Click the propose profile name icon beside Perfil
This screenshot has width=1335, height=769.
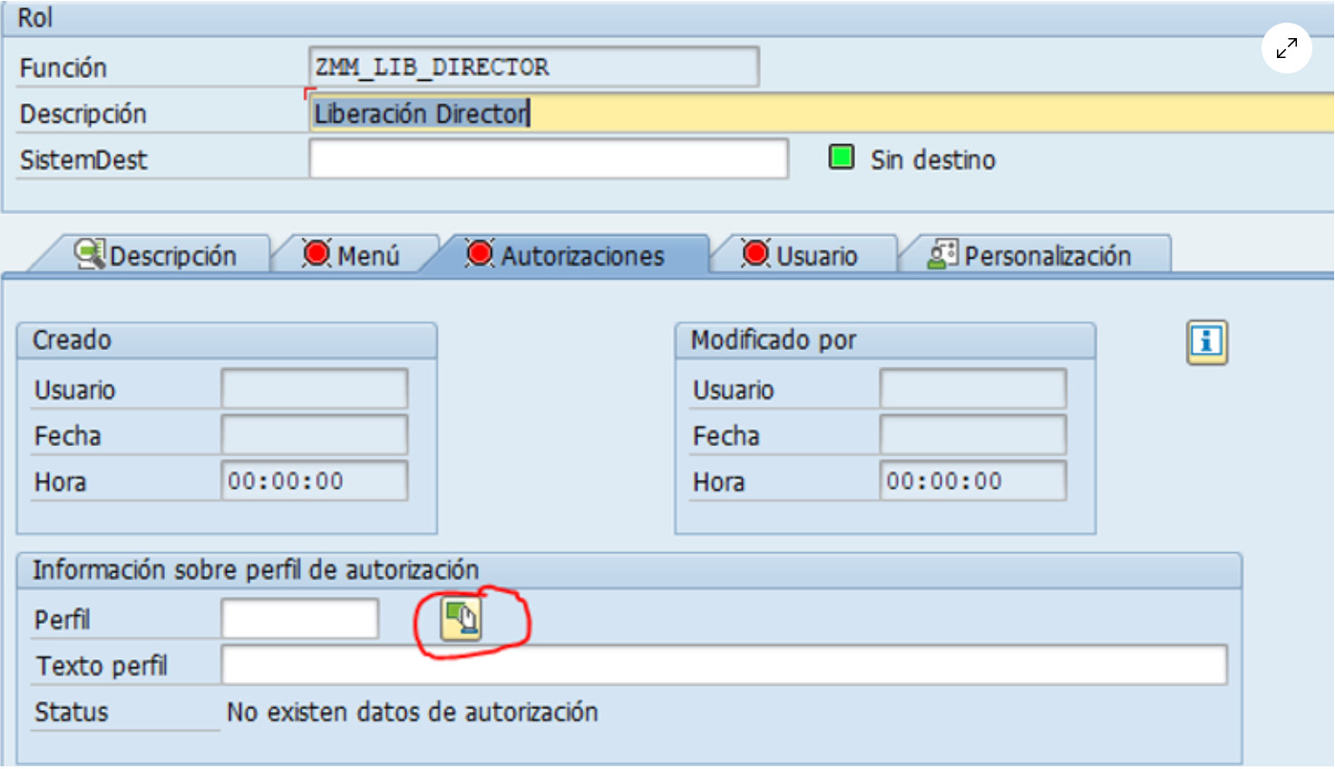coord(461,619)
